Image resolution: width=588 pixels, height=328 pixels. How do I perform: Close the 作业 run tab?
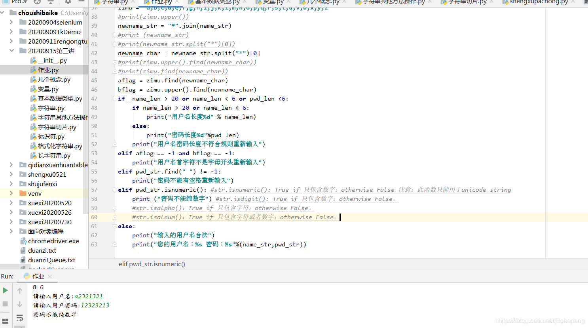pos(50,277)
